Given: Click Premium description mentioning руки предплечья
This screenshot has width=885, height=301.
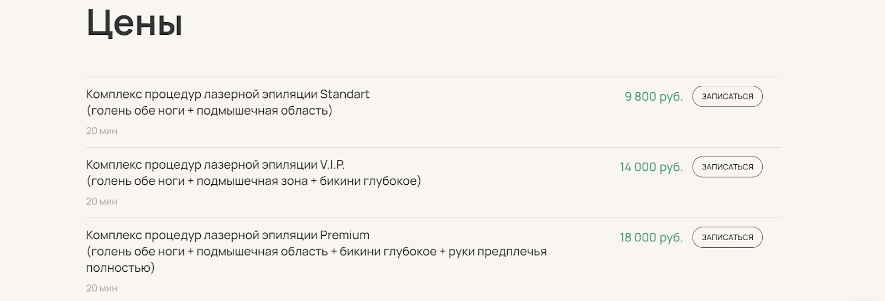Looking at the screenshot, I should (316, 252).
